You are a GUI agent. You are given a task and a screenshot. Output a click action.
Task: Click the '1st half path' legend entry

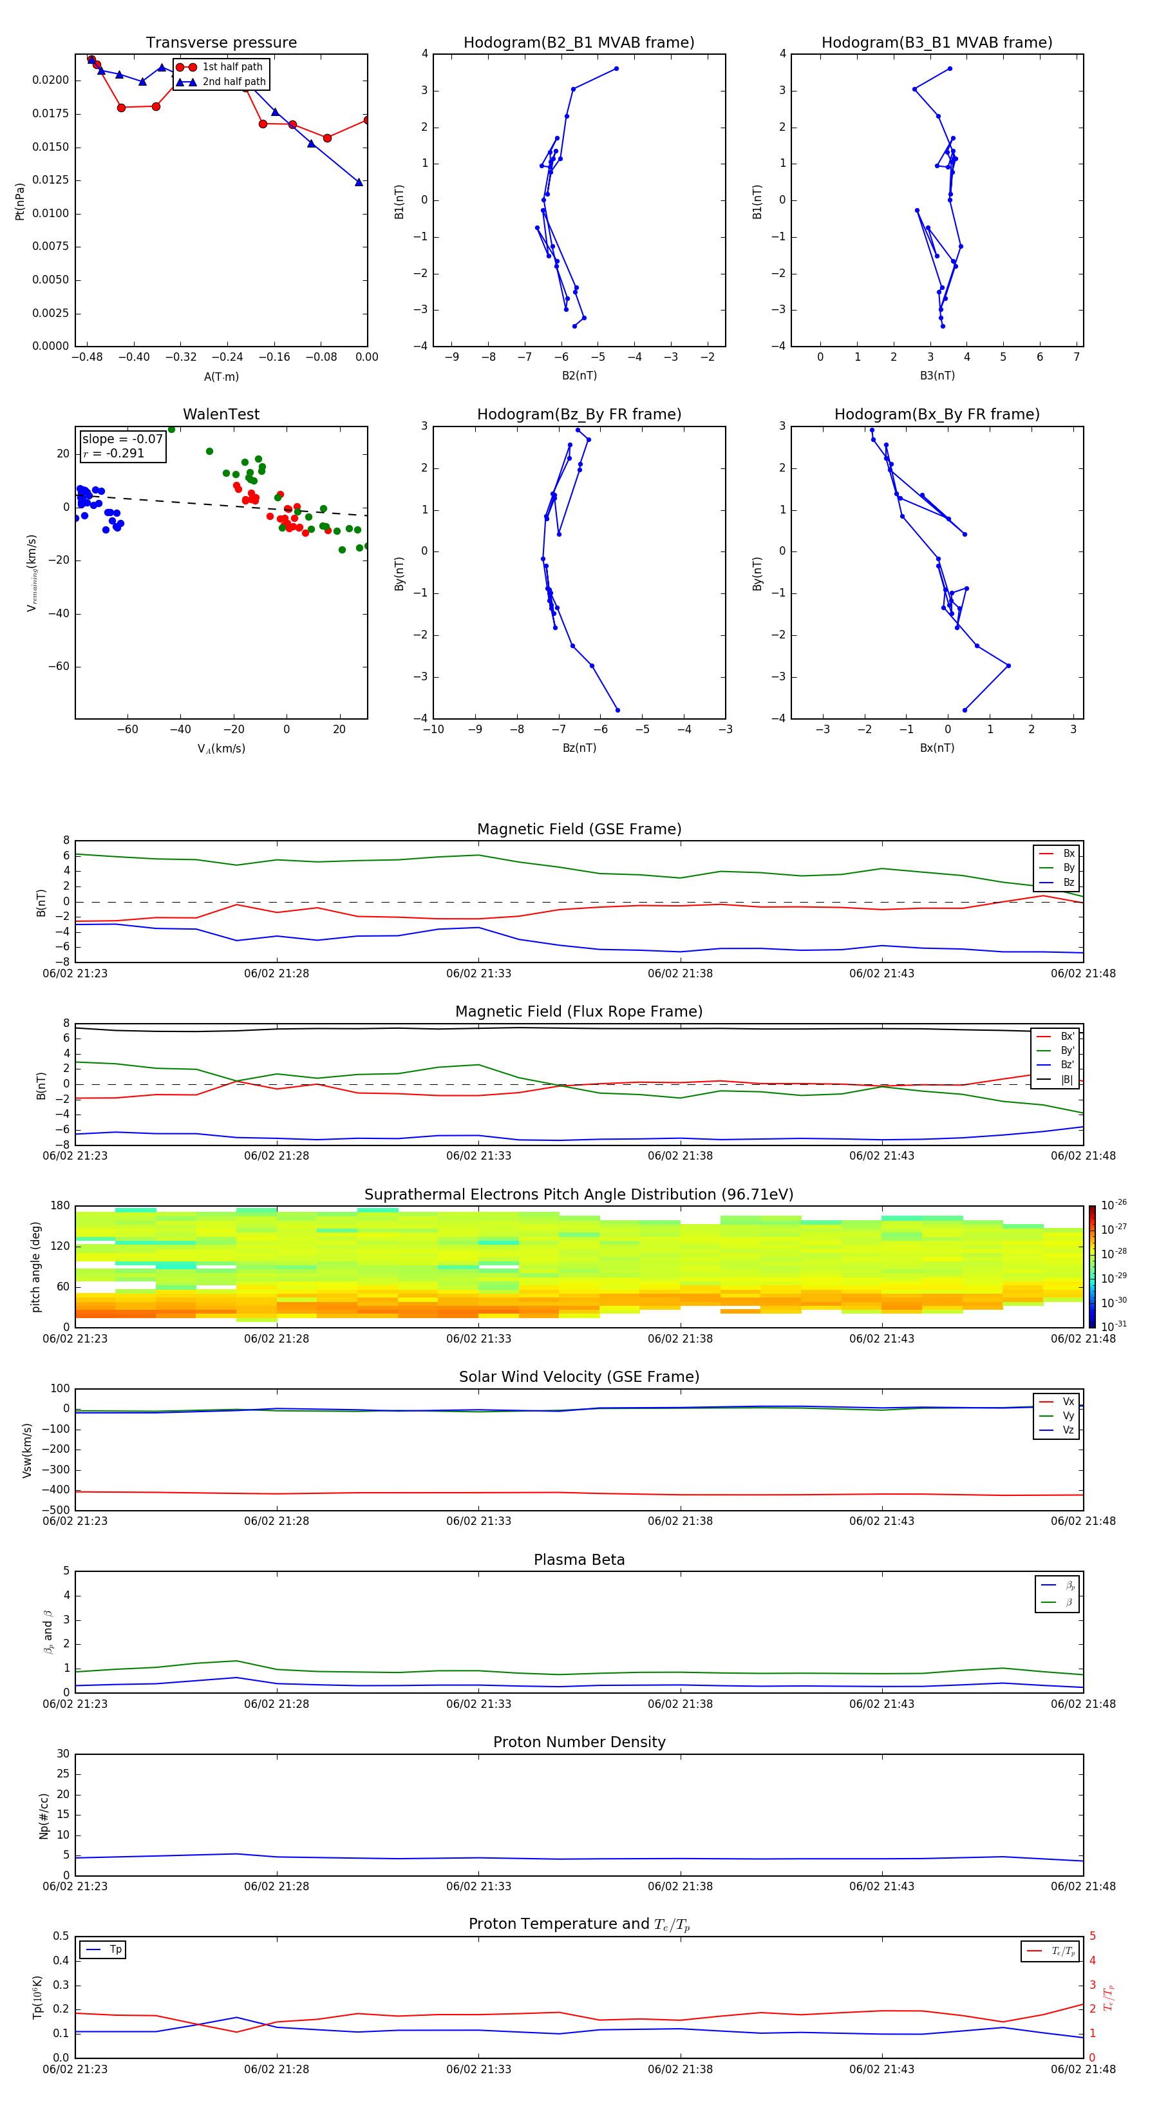(x=220, y=67)
